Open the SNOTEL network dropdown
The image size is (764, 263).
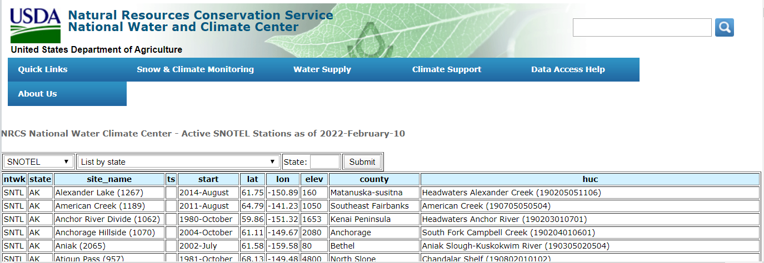(39, 162)
